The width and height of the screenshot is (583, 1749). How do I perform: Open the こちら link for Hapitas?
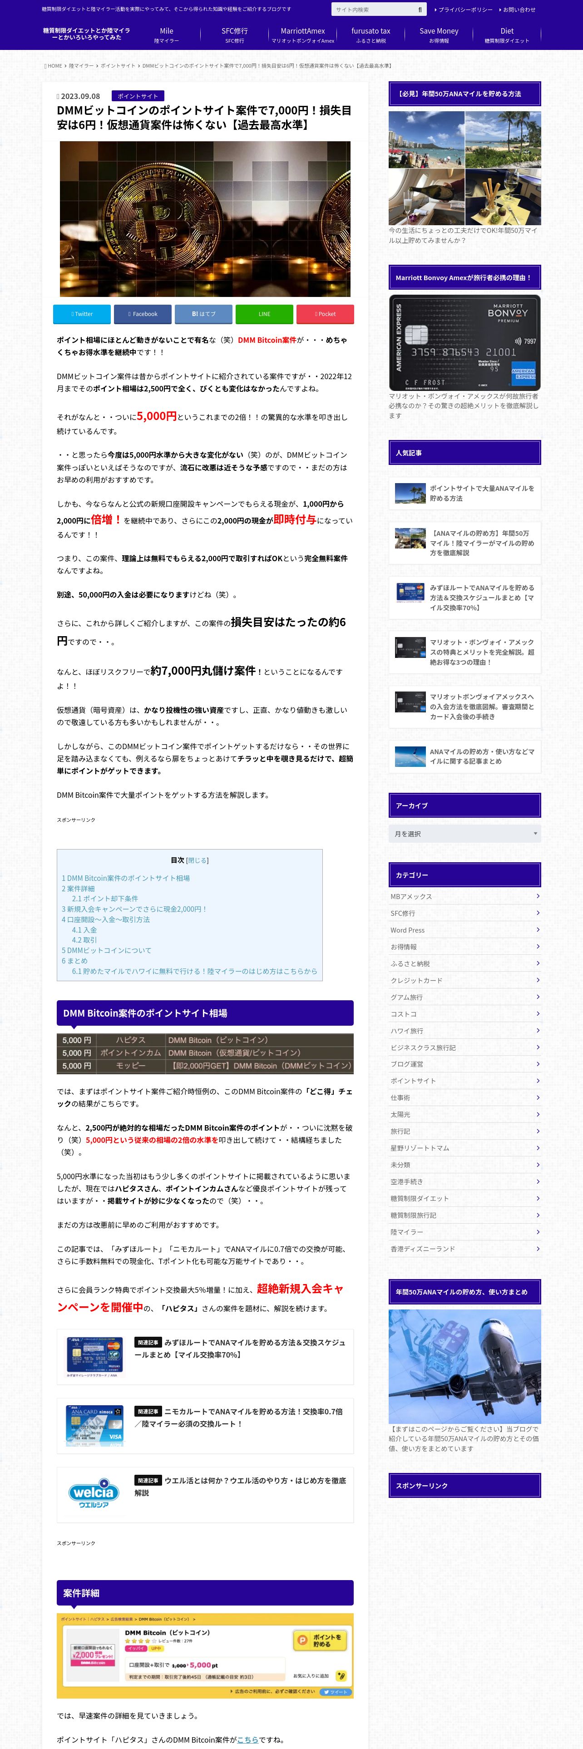click(247, 1739)
